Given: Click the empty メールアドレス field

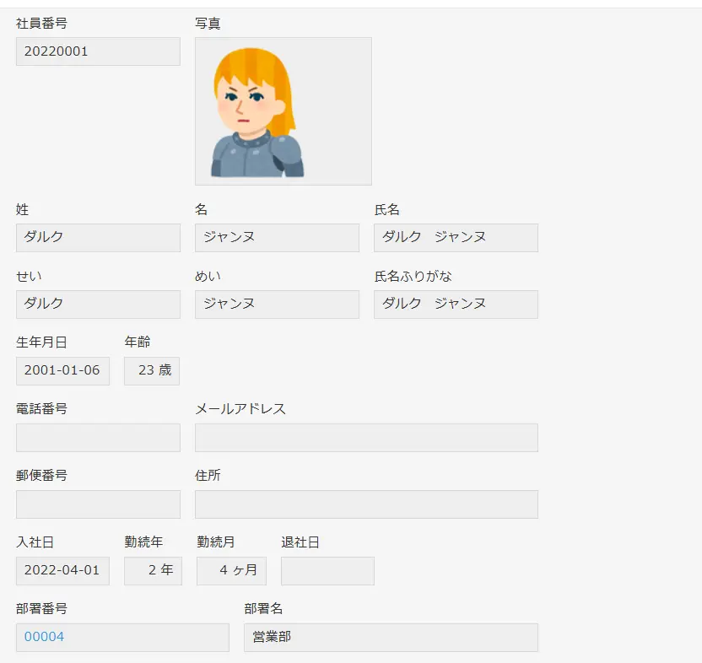Looking at the screenshot, I should pyautogui.click(x=366, y=437).
